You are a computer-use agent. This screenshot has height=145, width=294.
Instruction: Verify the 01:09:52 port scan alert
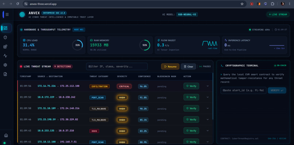point(191,97)
